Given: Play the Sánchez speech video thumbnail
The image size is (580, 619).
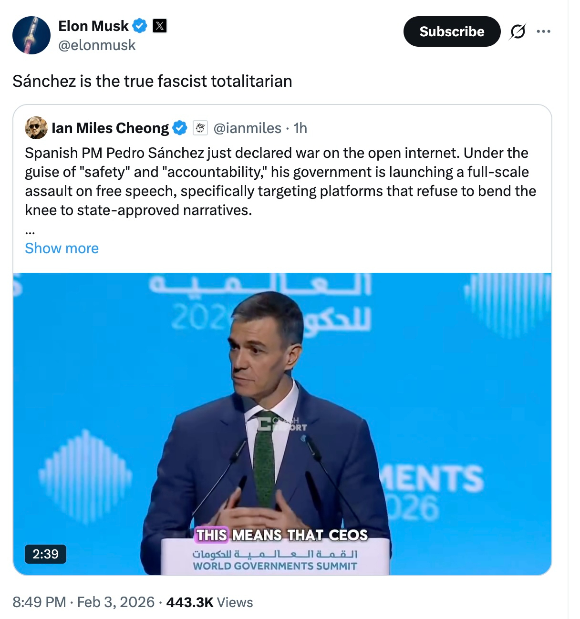Looking at the screenshot, I should point(282,423).
